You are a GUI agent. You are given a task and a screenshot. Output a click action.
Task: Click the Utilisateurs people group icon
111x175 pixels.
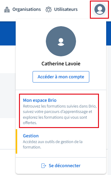coord(49,9)
